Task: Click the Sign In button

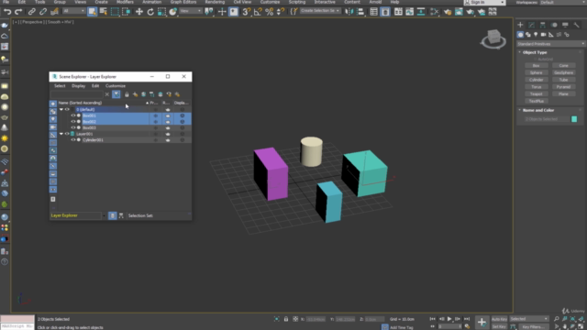Action: pos(484,2)
